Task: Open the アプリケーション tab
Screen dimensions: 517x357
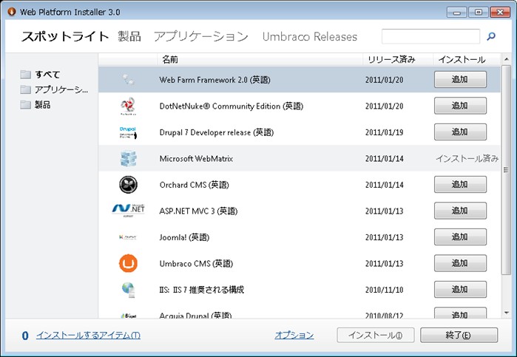Action: pos(200,36)
